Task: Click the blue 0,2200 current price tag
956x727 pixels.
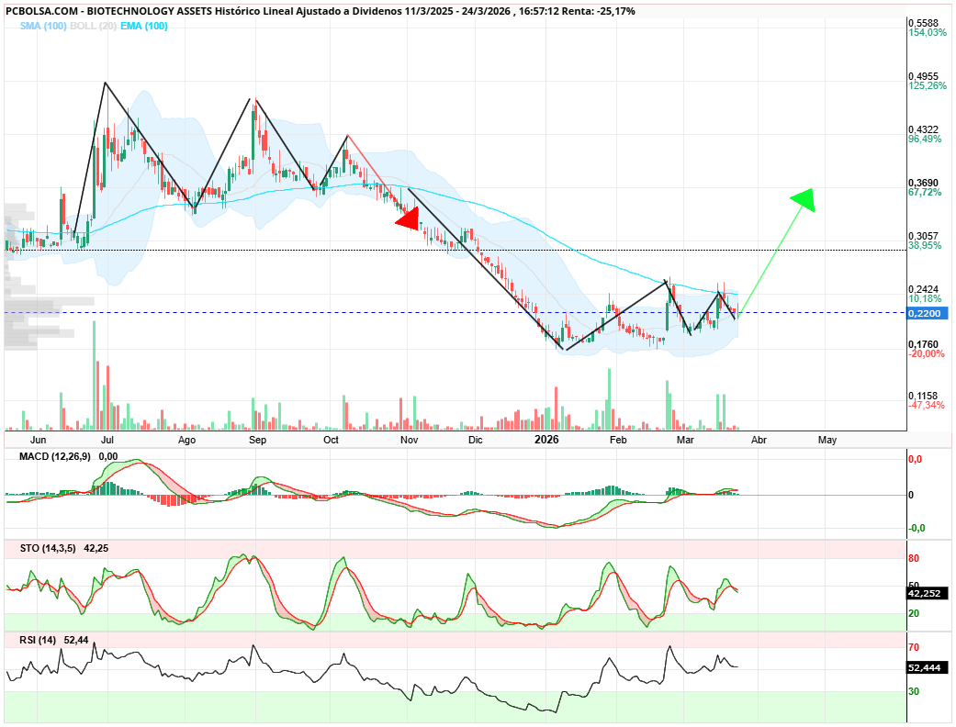Action: [926, 313]
